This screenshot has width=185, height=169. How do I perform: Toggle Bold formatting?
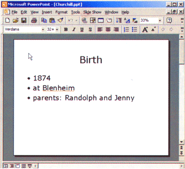[66, 29]
